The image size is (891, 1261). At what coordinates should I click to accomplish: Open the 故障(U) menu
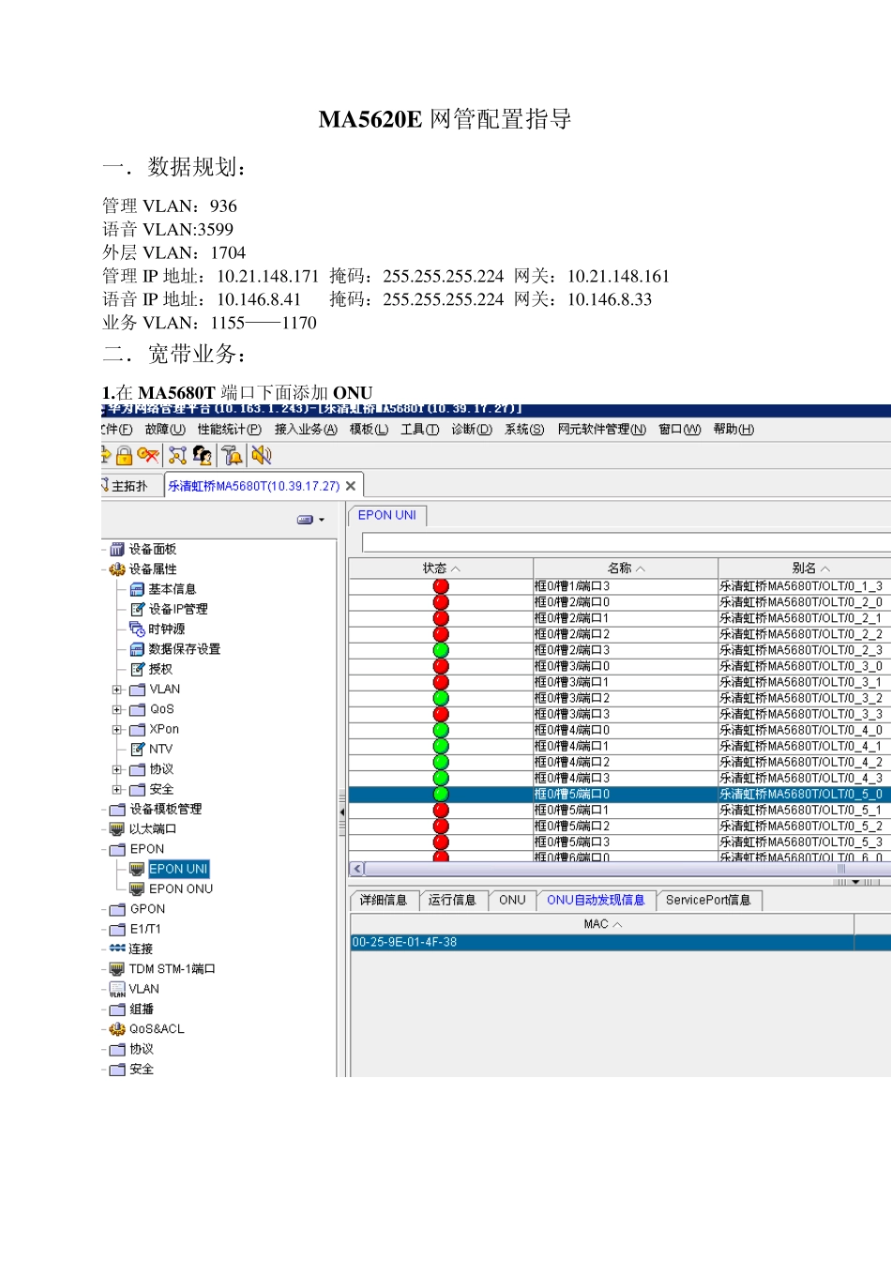(165, 430)
